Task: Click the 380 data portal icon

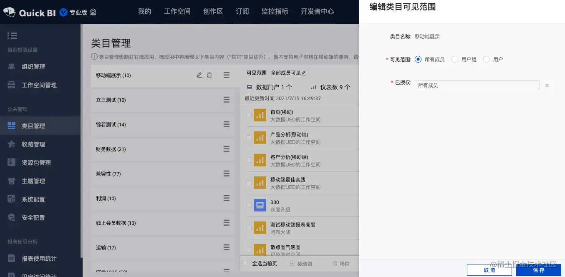Action: pyautogui.click(x=260, y=205)
